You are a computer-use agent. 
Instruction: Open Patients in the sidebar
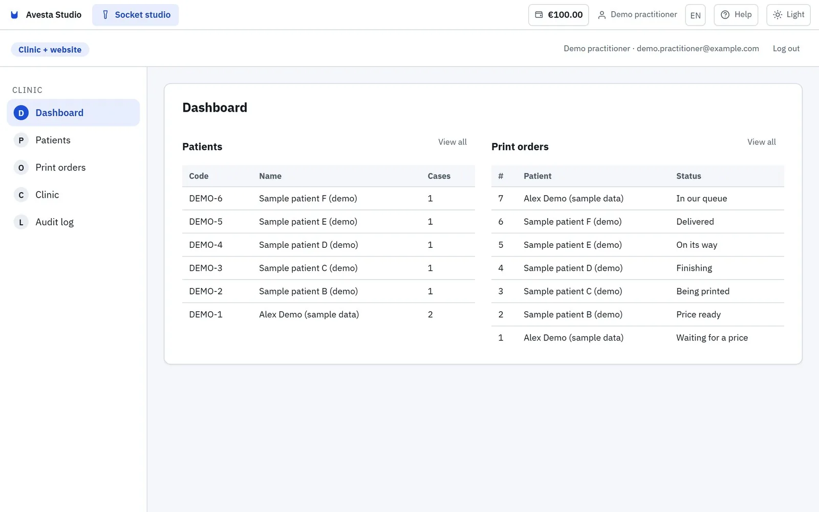(73, 140)
